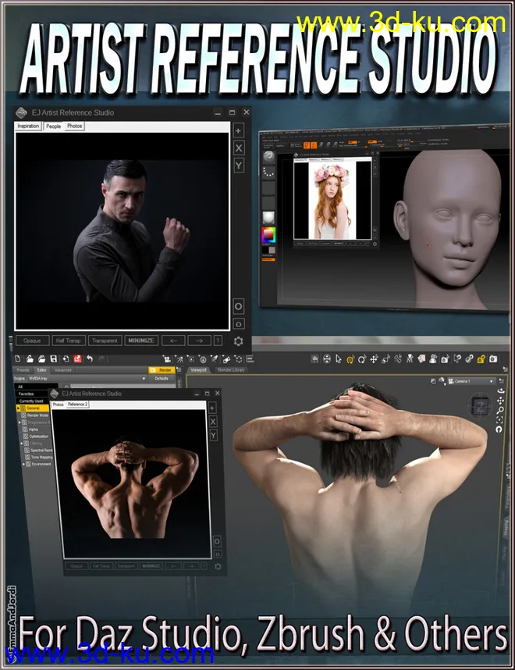
Task: Click the open file folder icon in Daz toolbar
Action: [30, 359]
